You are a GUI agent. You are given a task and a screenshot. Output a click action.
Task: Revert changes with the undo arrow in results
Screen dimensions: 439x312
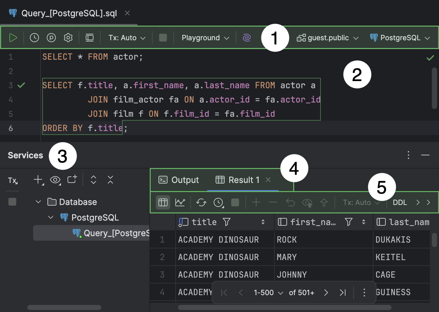[x=290, y=202]
